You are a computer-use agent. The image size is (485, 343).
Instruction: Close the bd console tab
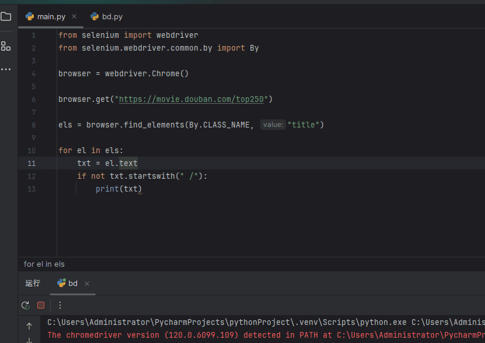87,284
